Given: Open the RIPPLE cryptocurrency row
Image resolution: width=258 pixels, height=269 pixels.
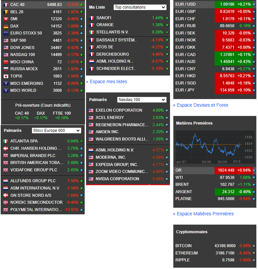Looking at the screenshot, I should click(215, 260).
